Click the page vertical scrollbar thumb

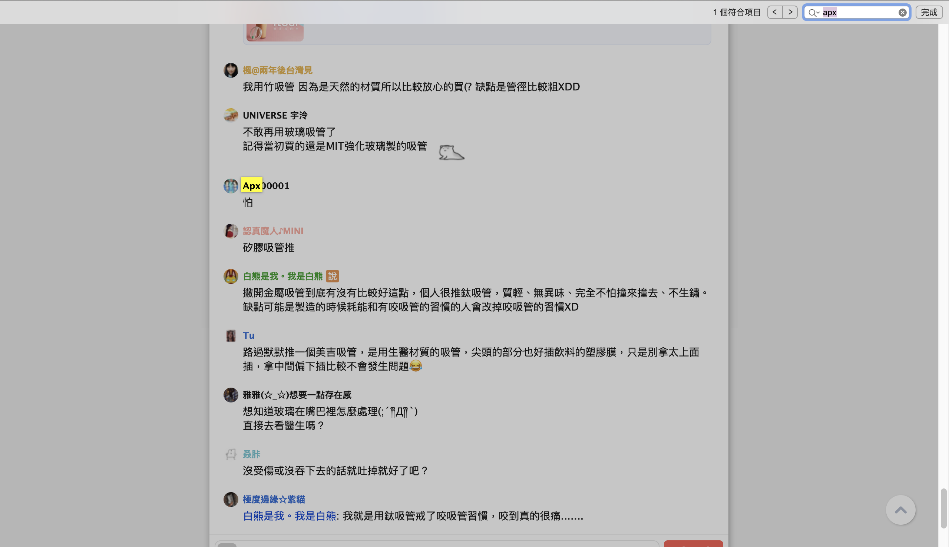click(943, 508)
